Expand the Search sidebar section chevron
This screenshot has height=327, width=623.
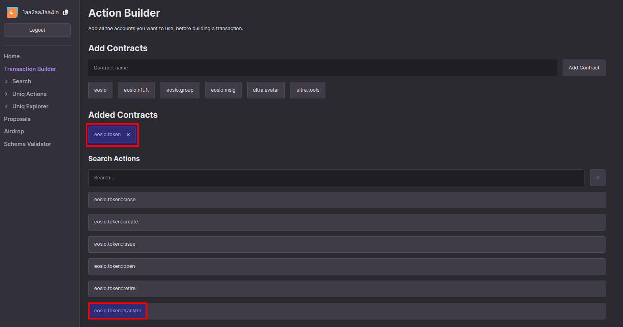[6, 81]
